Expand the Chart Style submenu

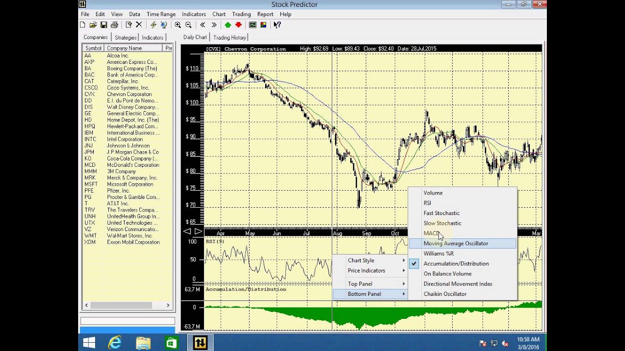370,260
